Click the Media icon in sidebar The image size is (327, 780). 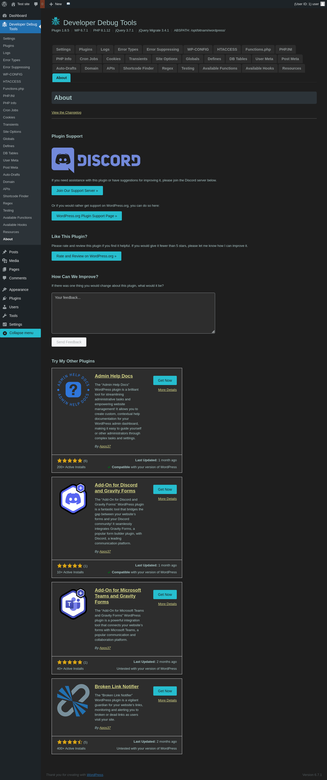tap(5, 261)
